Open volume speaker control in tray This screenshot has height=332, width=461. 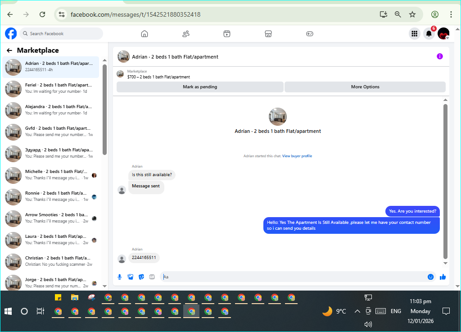(x=368, y=324)
